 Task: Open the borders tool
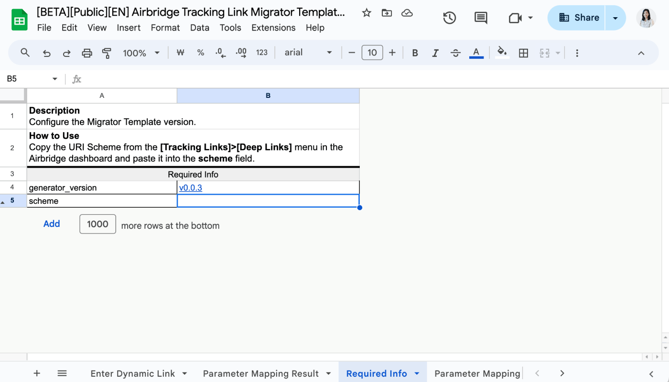(524, 53)
